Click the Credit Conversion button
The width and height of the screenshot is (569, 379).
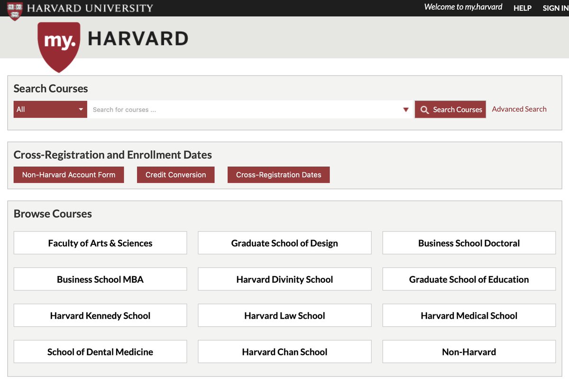coord(175,175)
